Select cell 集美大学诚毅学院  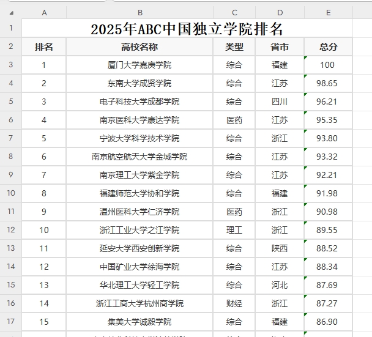[x=139, y=322]
